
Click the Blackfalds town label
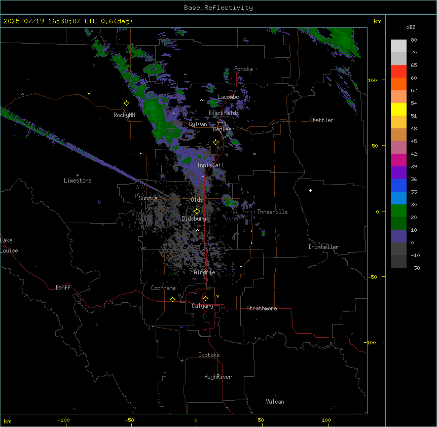(224, 113)
